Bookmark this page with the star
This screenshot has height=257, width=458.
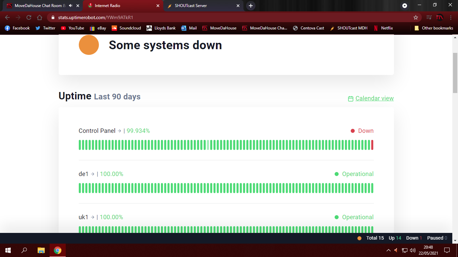pos(416,17)
